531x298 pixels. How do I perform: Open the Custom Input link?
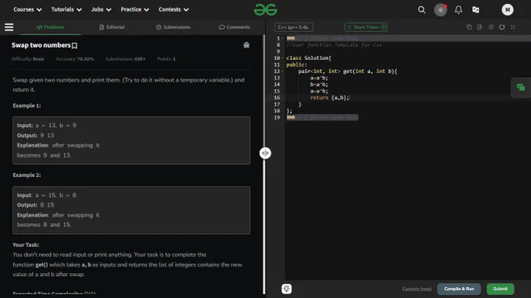coord(417,289)
